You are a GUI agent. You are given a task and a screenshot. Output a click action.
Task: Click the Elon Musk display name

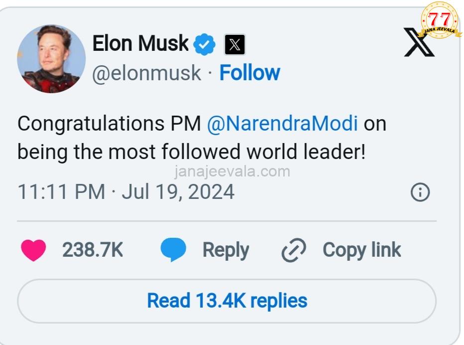coord(140,44)
